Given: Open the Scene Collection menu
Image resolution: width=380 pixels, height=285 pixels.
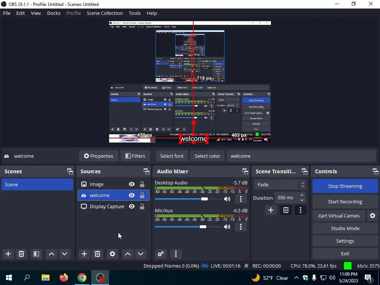Looking at the screenshot, I should coord(105,13).
